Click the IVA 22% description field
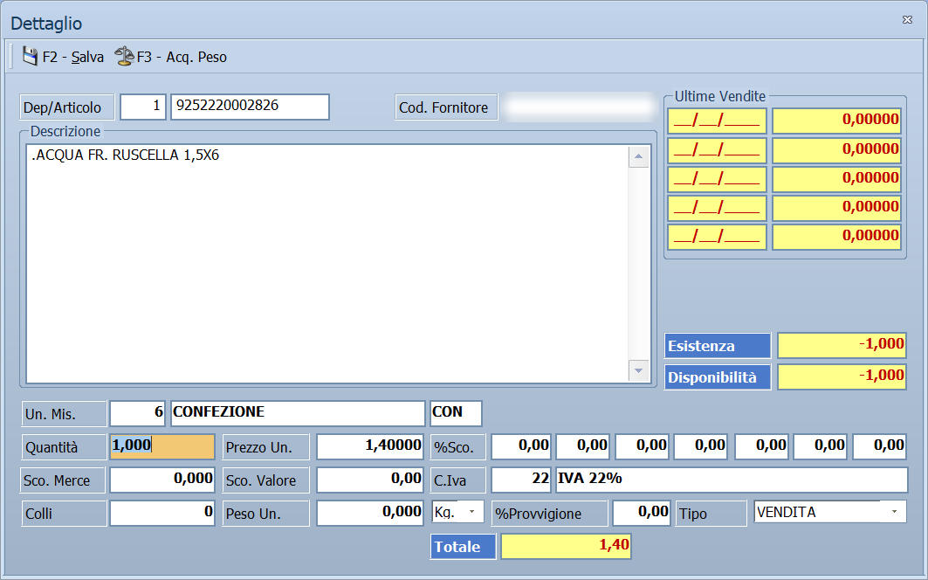Screen dimensions: 928x580 [732, 480]
